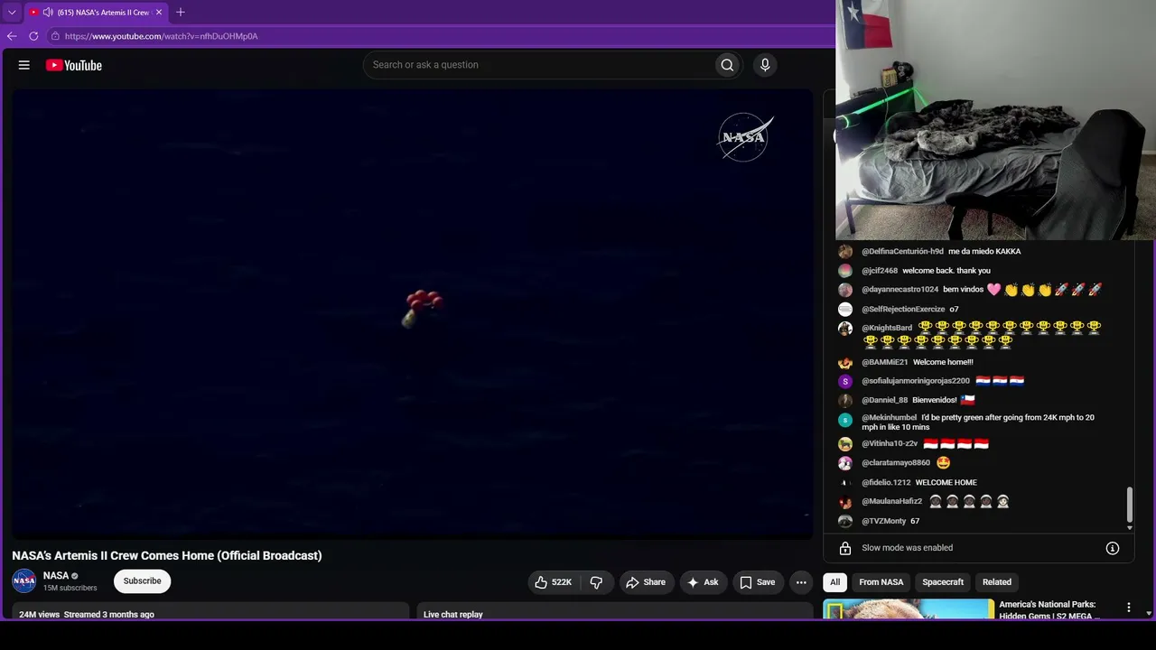Go to YouTube home via logo
This screenshot has width=1156, height=650.
click(x=74, y=65)
